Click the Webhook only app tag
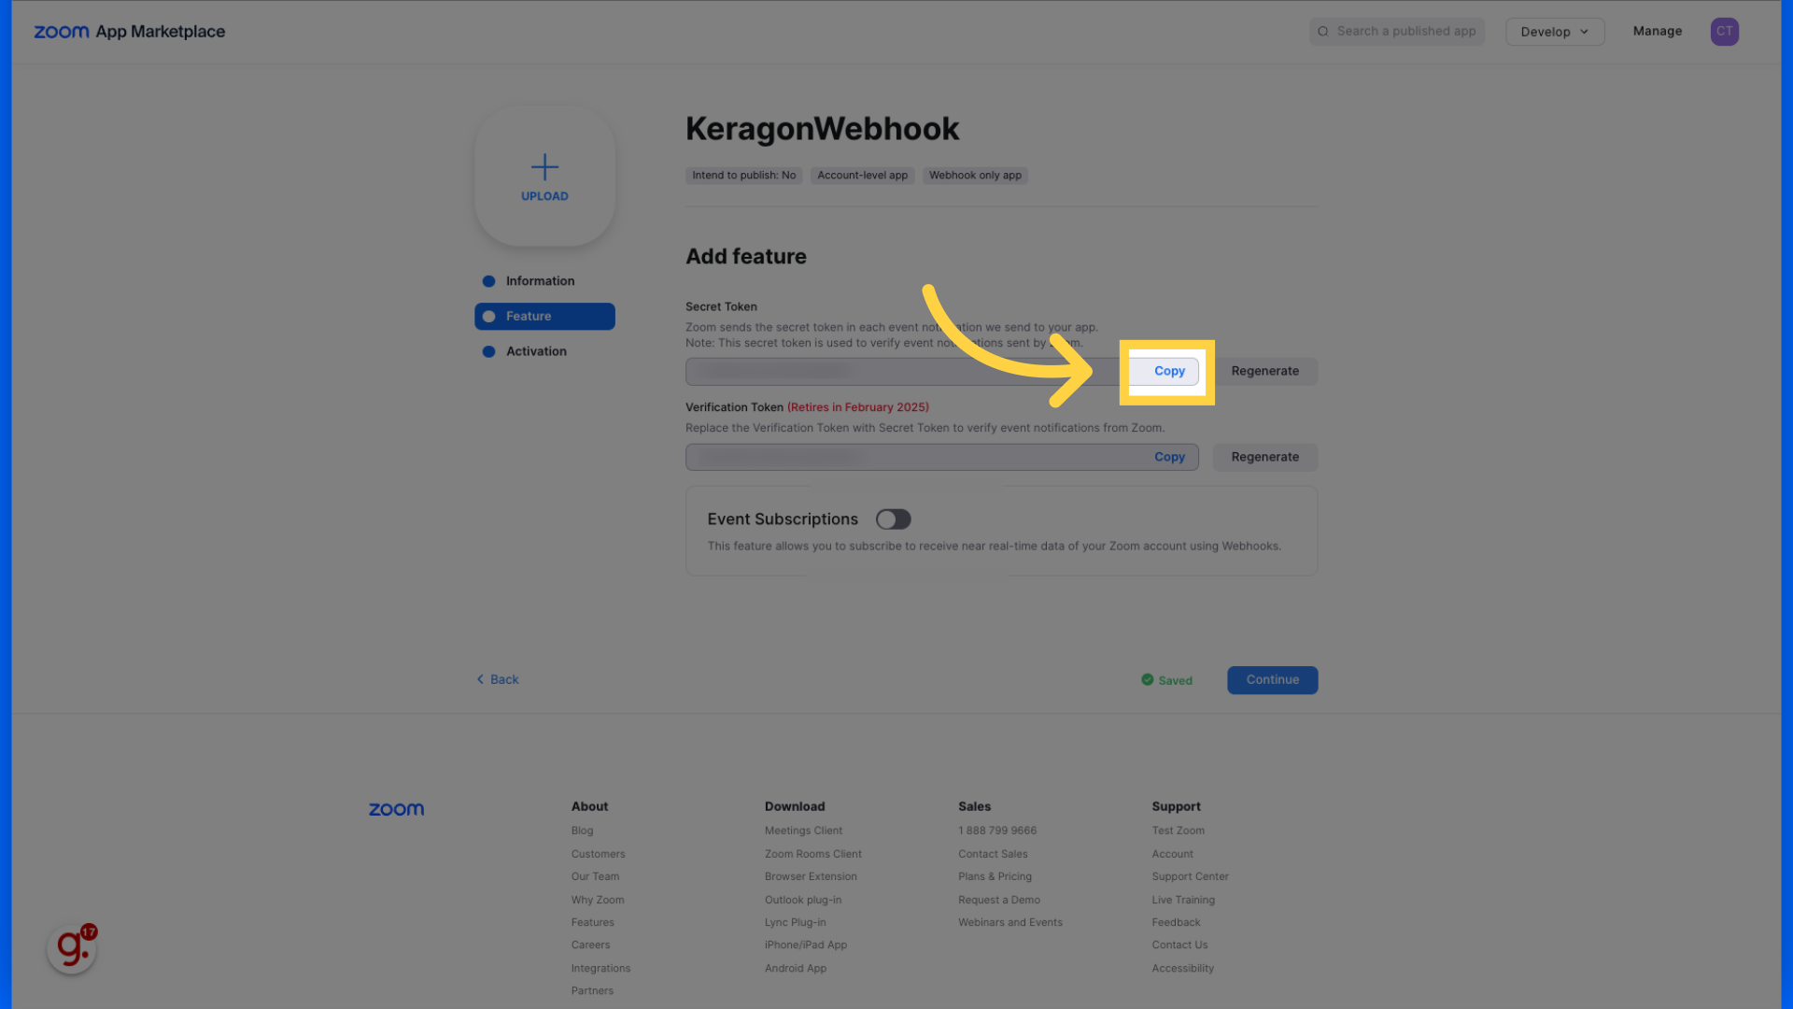 point(975,176)
